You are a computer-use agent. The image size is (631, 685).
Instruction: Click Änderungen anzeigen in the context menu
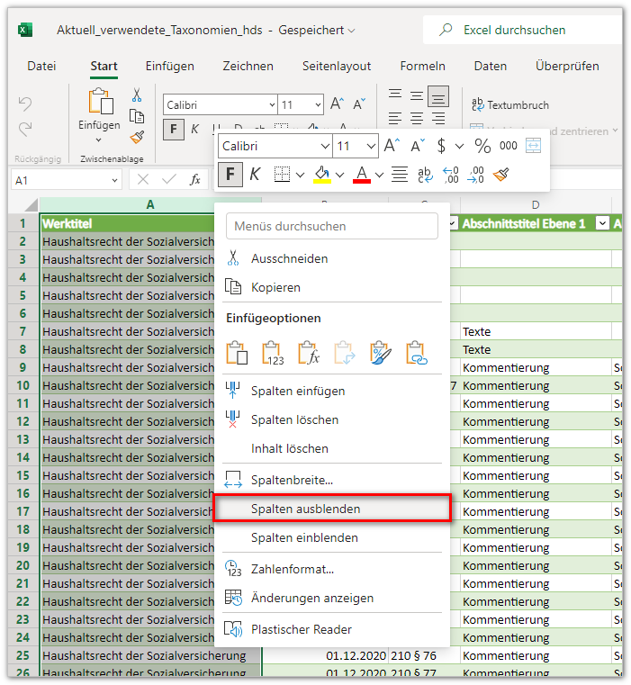click(311, 598)
